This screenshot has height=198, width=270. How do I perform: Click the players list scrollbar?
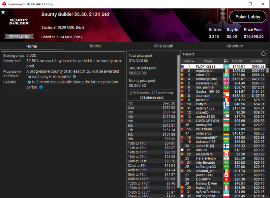(x=267, y=70)
